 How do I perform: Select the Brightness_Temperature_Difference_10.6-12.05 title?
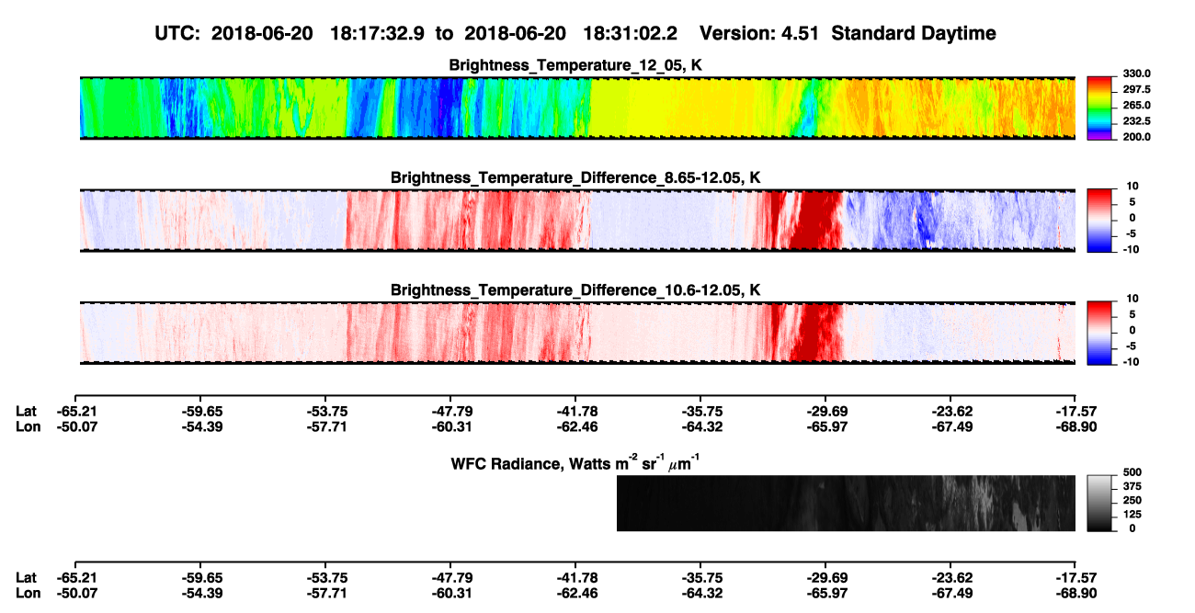pos(576,290)
